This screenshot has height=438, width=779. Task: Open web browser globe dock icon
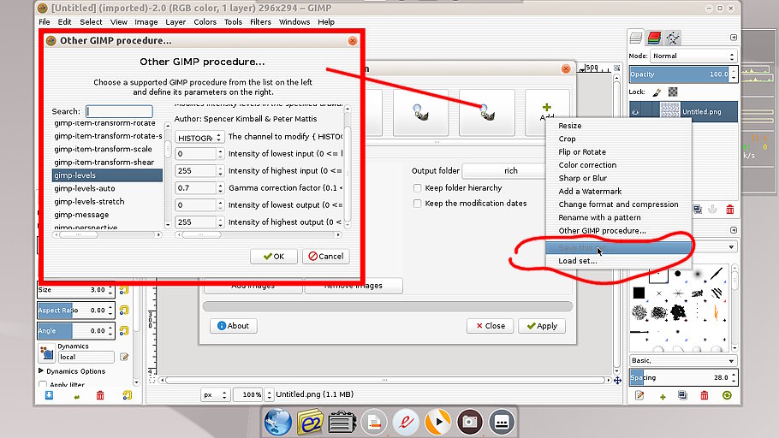[x=277, y=422]
